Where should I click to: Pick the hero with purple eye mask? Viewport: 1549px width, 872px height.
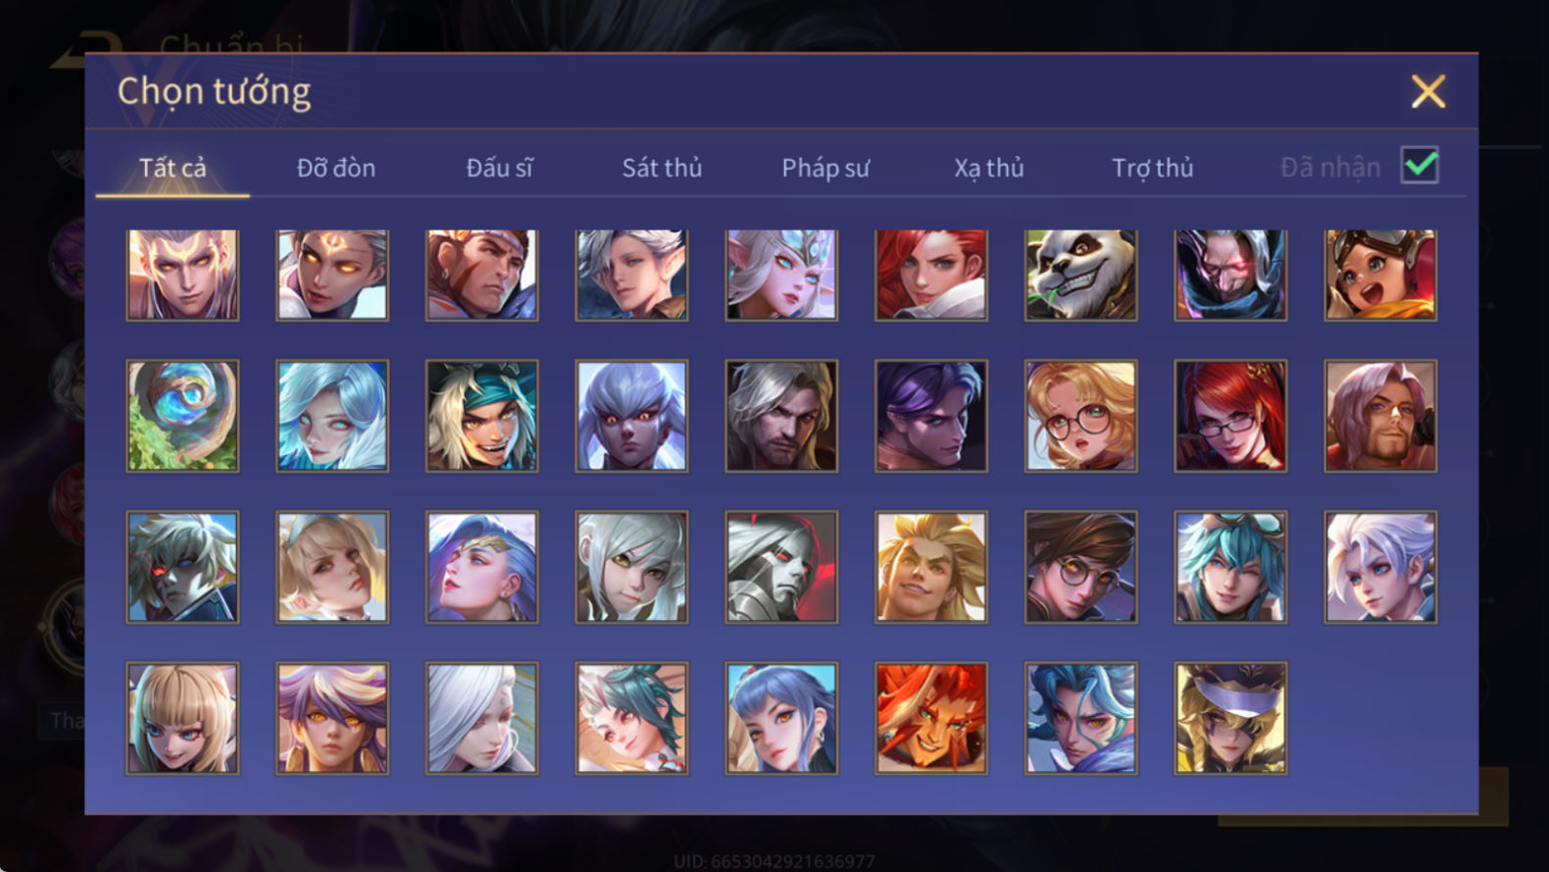pos(1230,718)
